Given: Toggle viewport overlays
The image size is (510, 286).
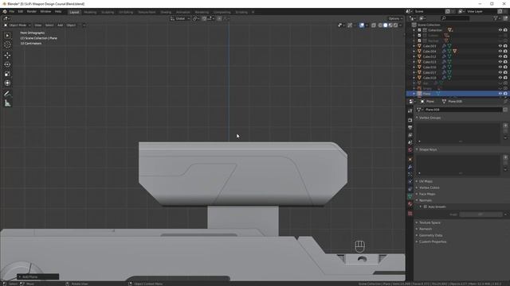Looking at the screenshot, I should click(361, 25).
